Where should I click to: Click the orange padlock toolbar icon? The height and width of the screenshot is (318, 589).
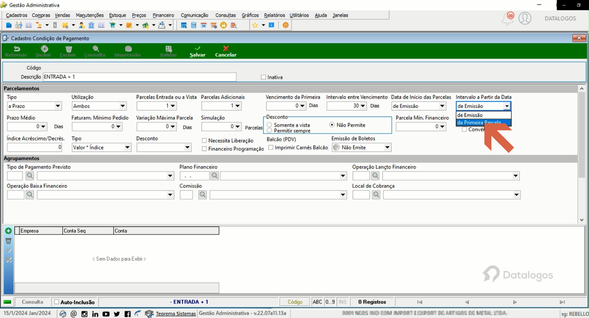tap(224, 25)
